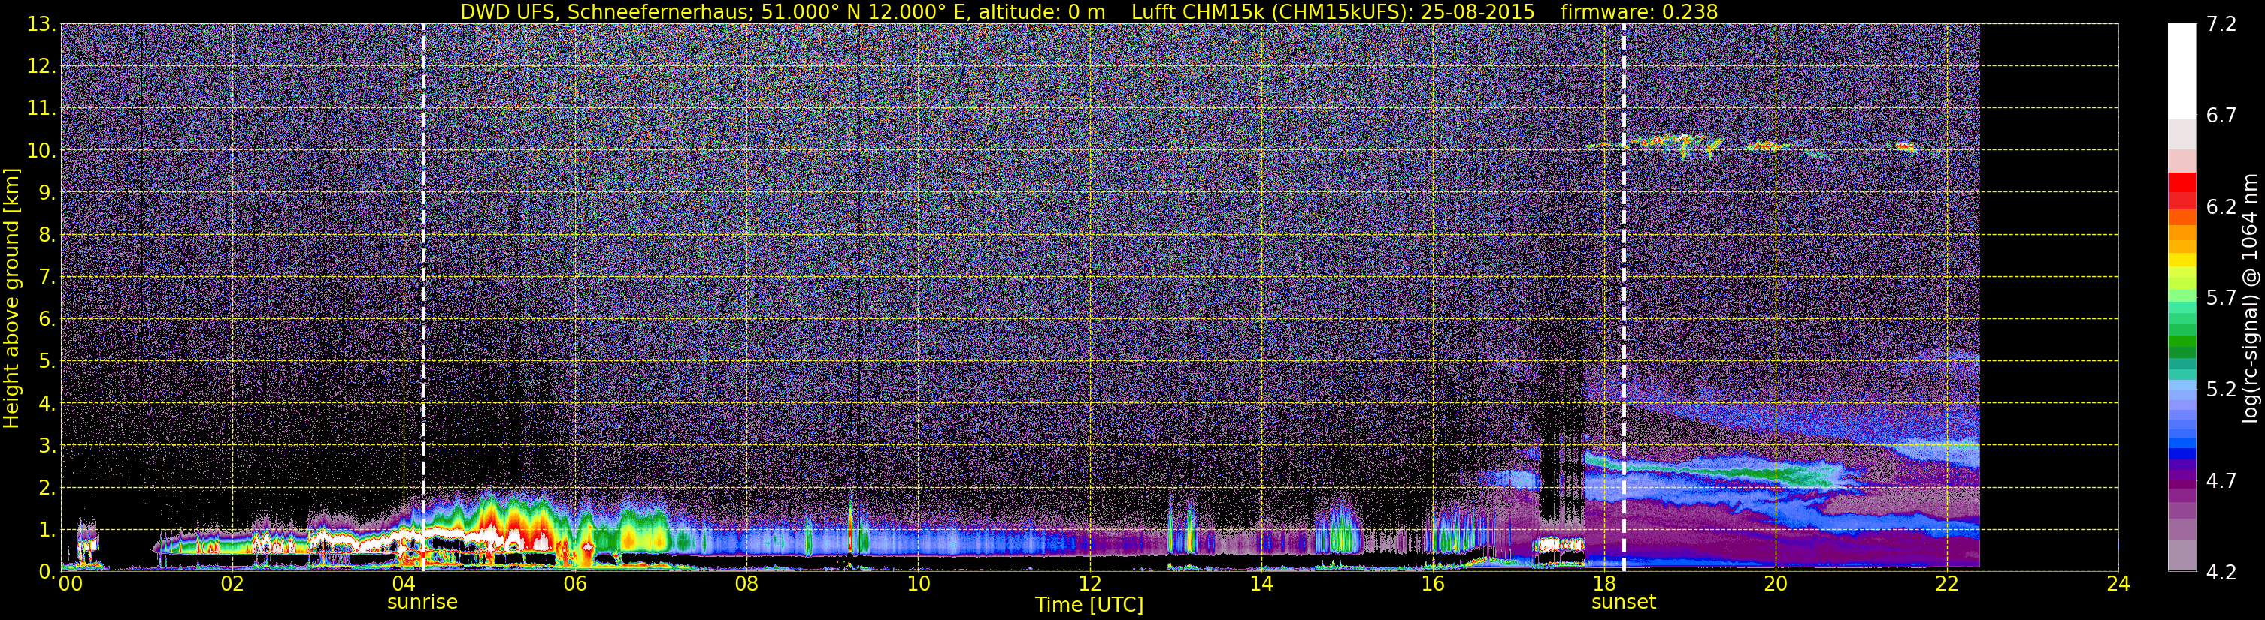Click the white dashed sunrise marker line
This screenshot has width=2265, height=620.
(x=423, y=296)
